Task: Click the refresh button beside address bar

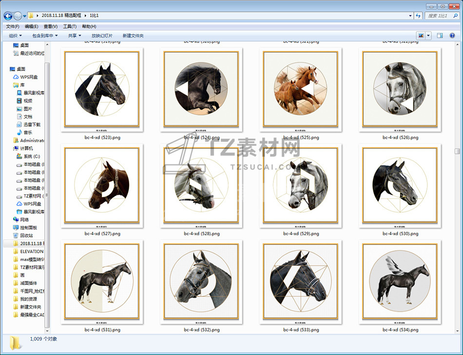Action: pos(418,16)
